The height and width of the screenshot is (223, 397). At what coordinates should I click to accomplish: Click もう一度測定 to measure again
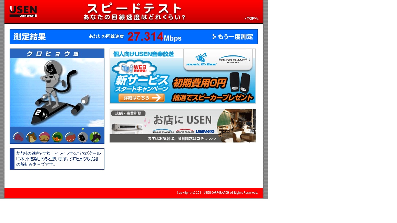[x=233, y=37]
